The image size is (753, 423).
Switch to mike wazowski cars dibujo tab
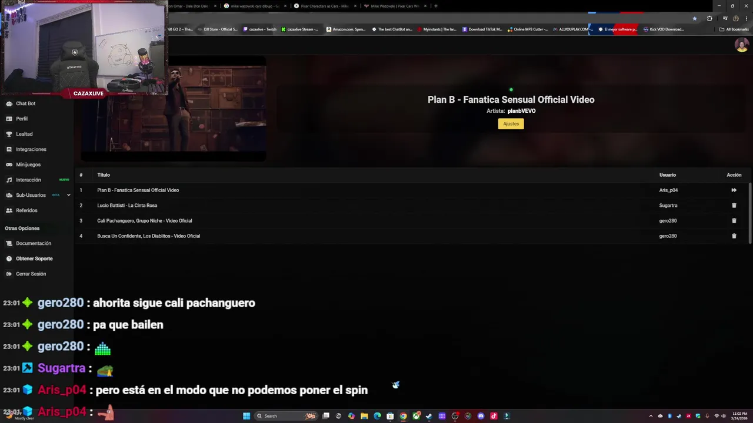point(255,6)
